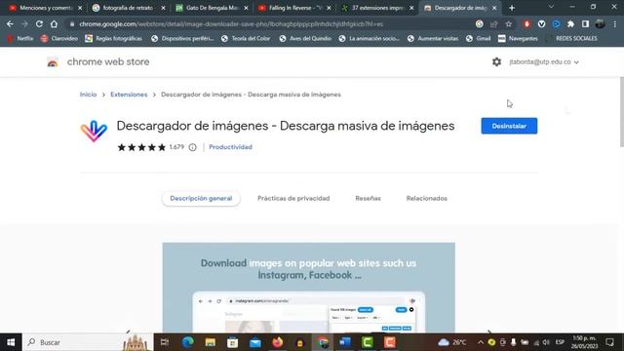Open the Windows Start menu
The width and height of the screenshot is (624, 351).
[11, 342]
